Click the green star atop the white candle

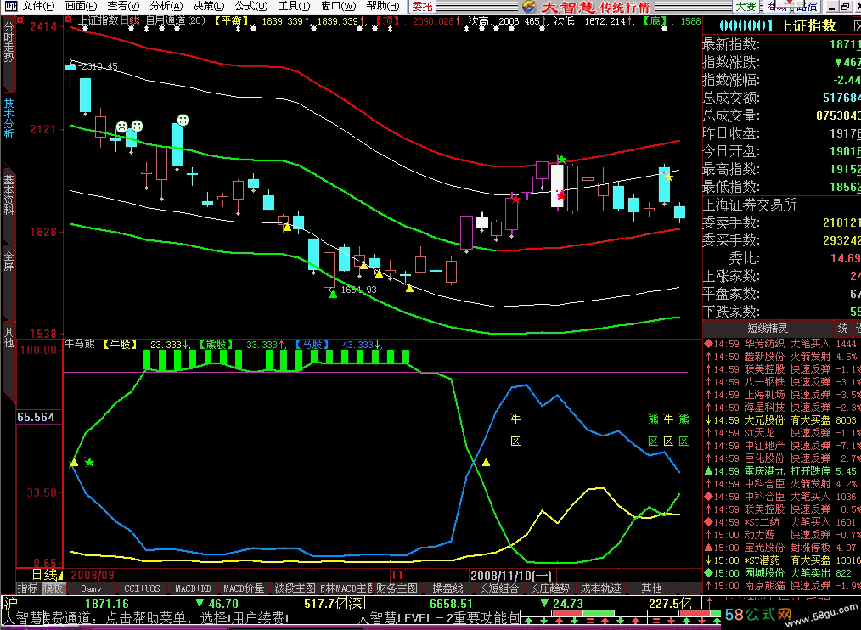tap(561, 160)
